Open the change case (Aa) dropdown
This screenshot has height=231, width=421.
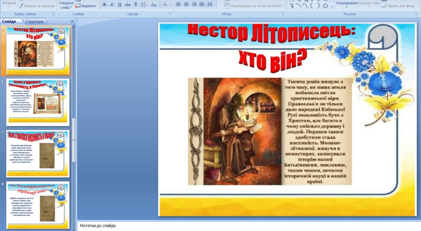coord(154,5)
